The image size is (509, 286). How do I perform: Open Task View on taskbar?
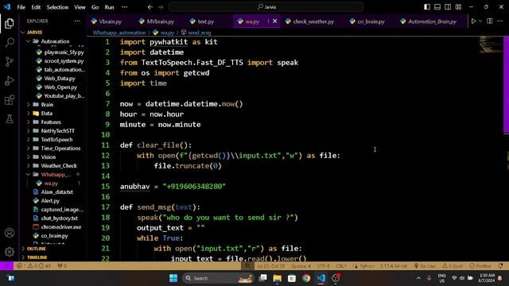coord(262,278)
